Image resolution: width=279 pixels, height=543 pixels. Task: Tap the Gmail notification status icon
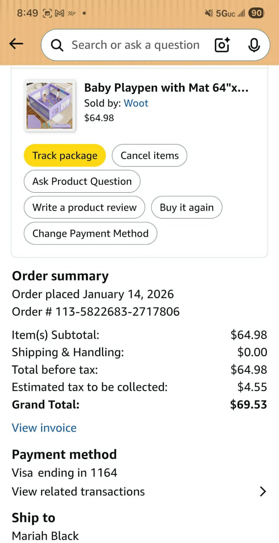click(59, 13)
